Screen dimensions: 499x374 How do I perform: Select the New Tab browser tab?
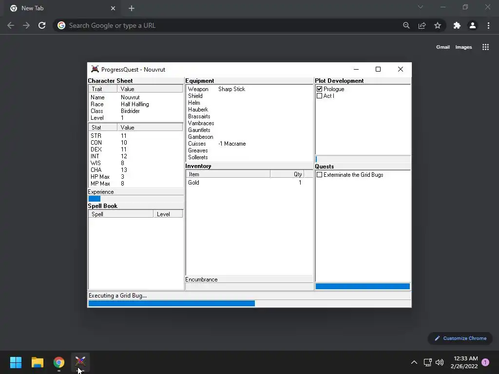pos(62,8)
